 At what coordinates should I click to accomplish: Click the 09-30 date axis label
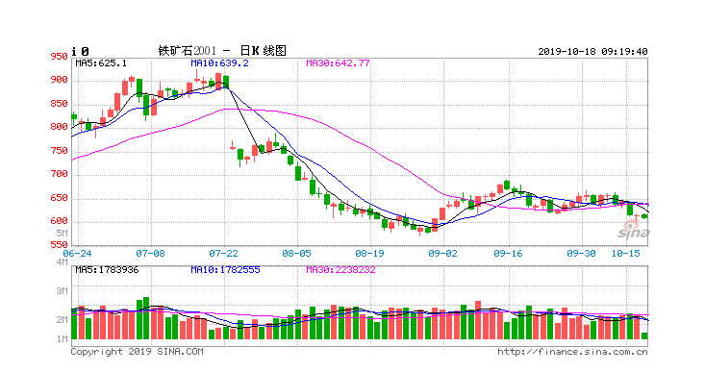click(x=581, y=254)
